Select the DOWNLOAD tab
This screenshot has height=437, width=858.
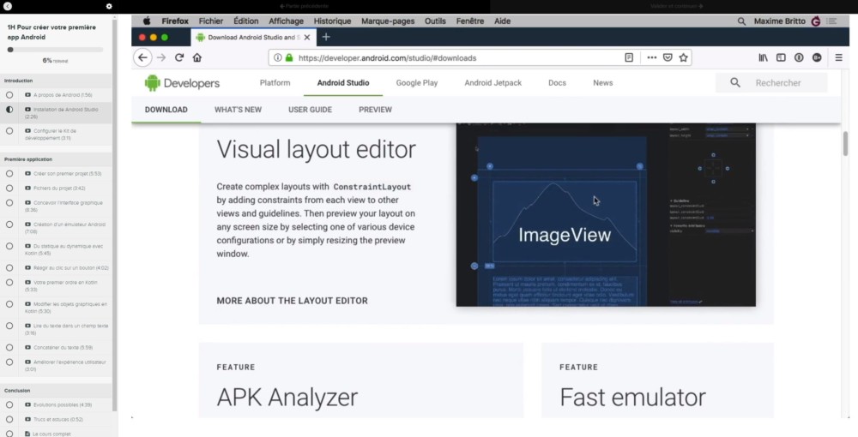click(166, 110)
